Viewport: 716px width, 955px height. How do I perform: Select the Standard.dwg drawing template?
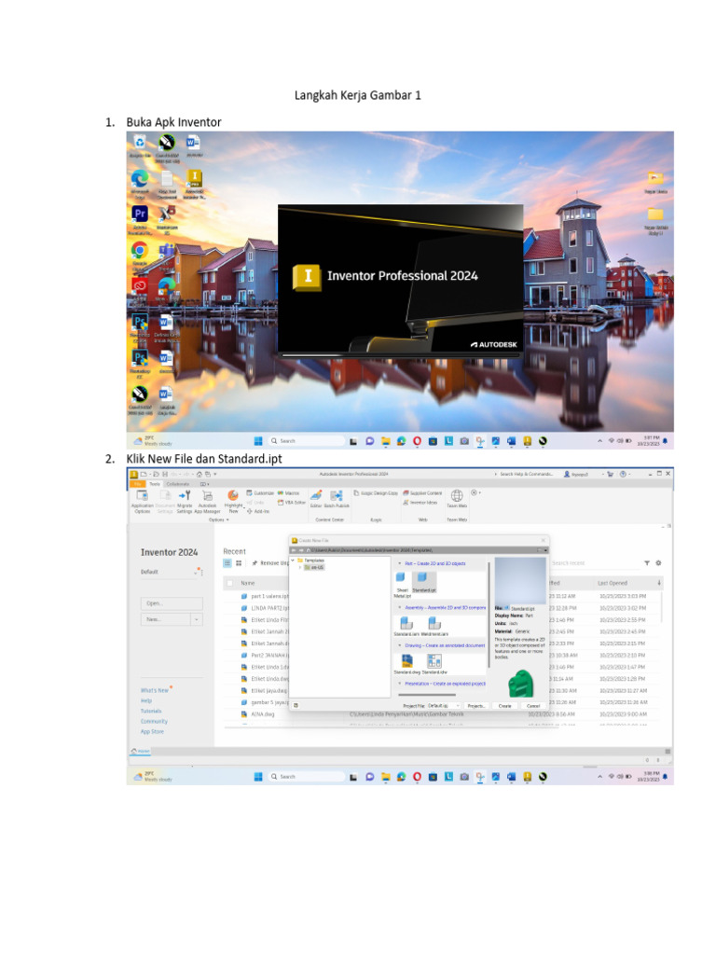[x=406, y=660]
